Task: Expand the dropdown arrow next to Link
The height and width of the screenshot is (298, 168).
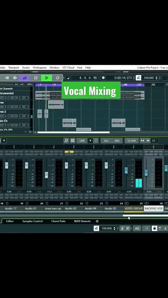Action: click(90, 140)
